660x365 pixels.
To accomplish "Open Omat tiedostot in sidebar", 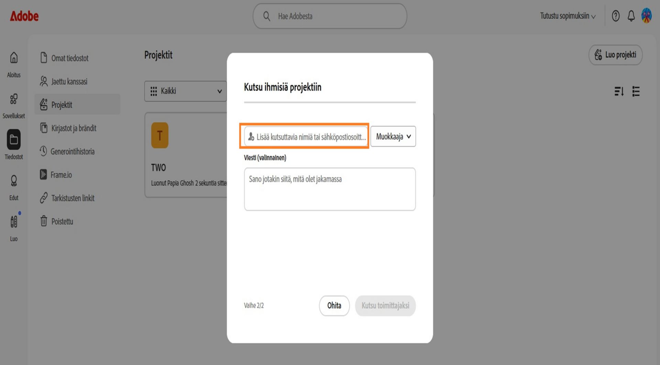I will pyautogui.click(x=77, y=58).
